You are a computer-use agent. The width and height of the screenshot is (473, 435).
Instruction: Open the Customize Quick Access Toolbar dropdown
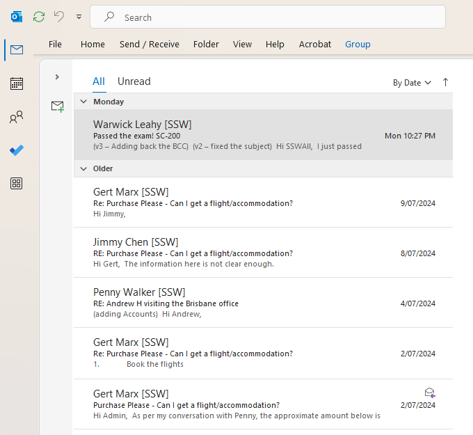click(79, 17)
